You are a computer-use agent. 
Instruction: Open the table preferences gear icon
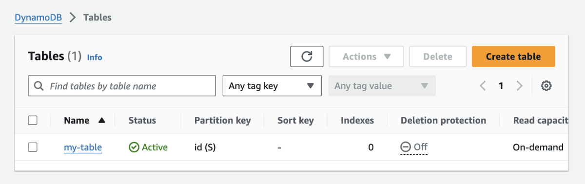(546, 86)
